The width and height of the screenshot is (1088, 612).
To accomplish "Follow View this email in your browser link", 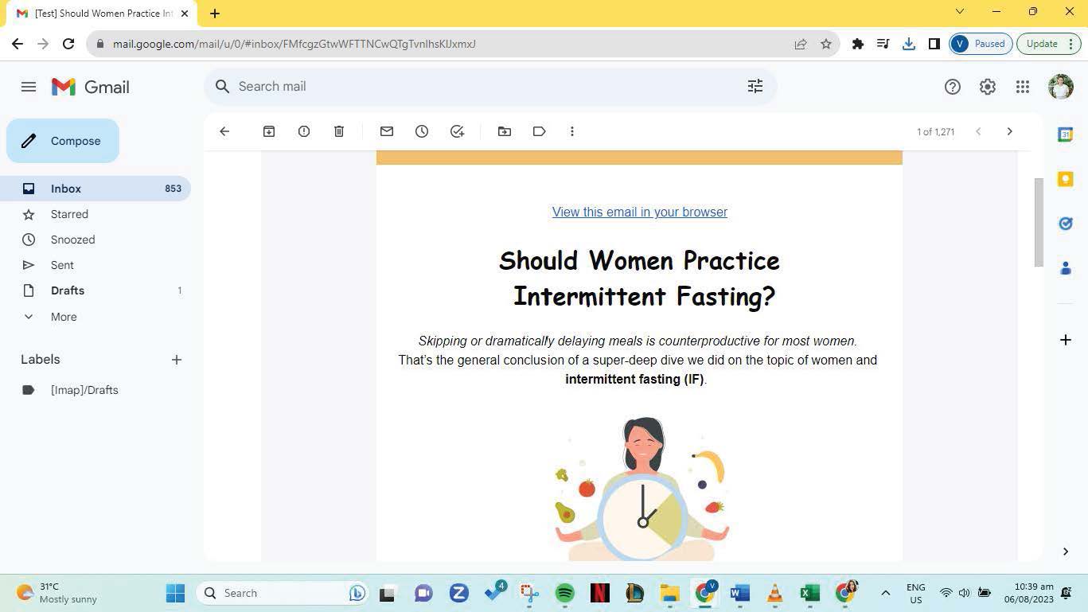I will point(640,212).
